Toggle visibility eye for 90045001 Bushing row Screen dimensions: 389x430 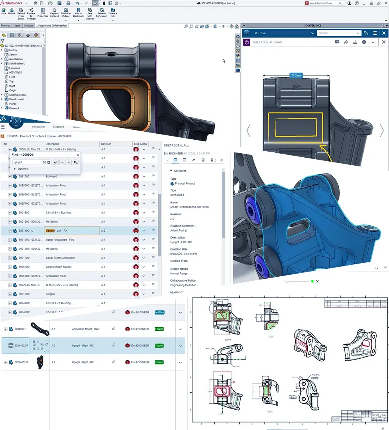pos(153,212)
